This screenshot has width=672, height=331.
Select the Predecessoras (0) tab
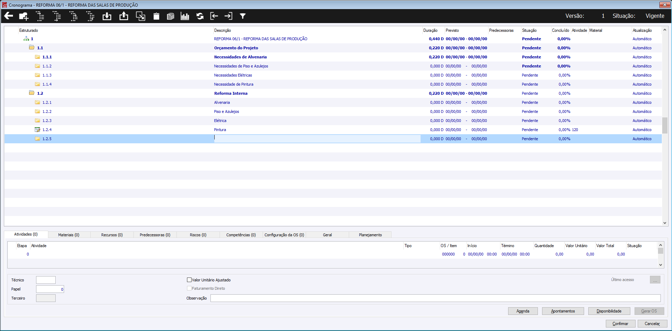click(155, 235)
